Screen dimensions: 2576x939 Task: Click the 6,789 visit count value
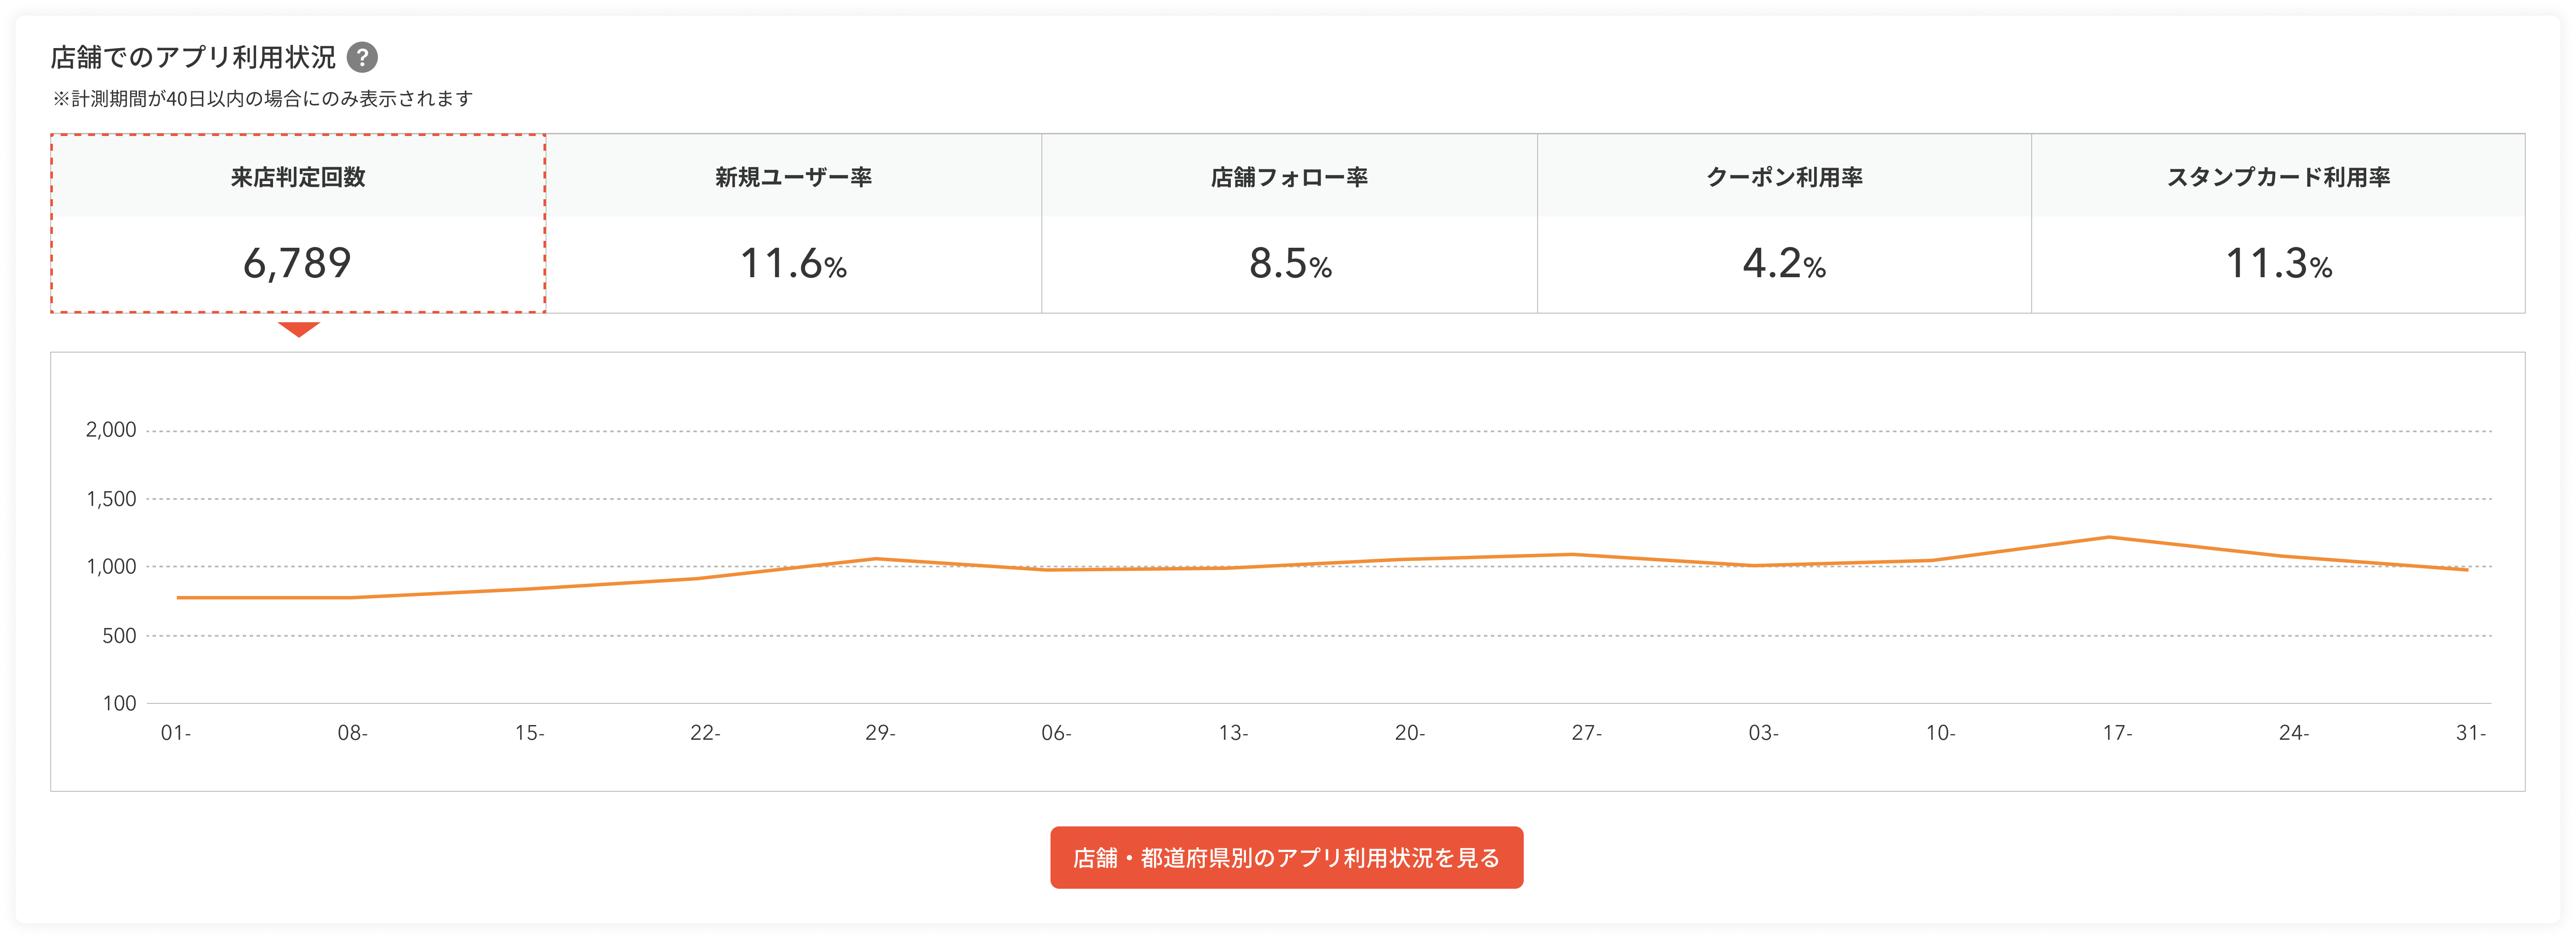coord(298,264)
